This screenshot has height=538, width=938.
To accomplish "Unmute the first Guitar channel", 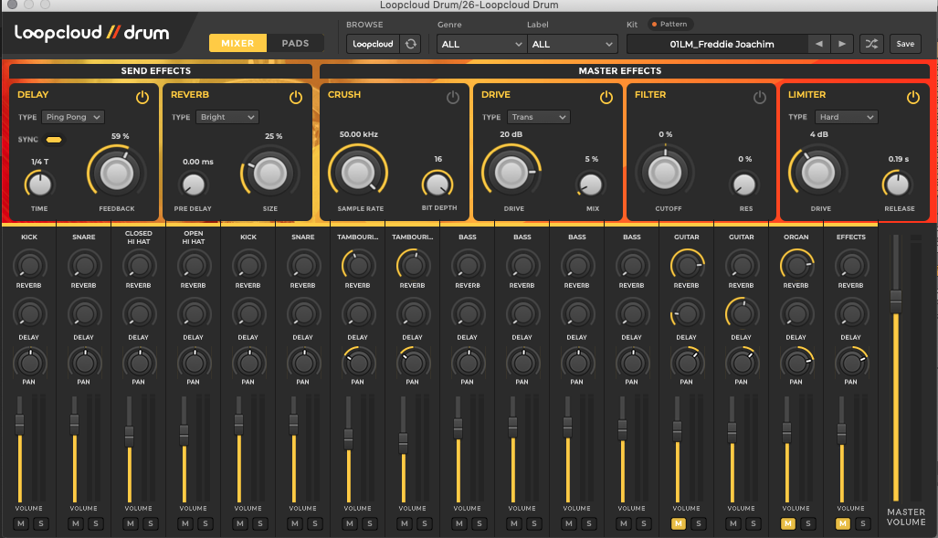I will tap(679, 523).
